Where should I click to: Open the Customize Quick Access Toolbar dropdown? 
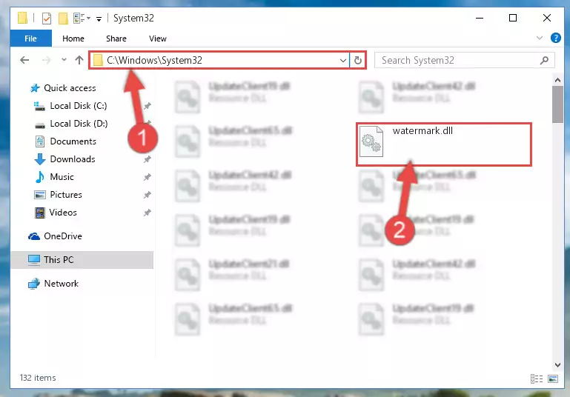(x=99, y=19)
